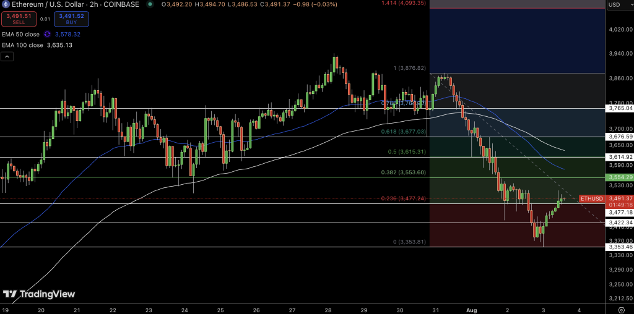Click the ETHUSD price label tag
634x314 pixels.
coord(593,198)
